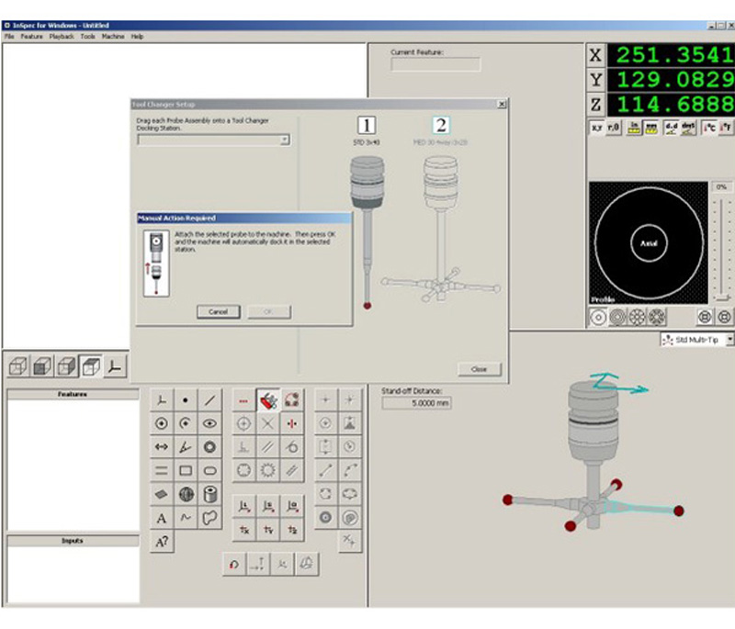
Task: Click Cancel in Manual Action Required dialog
Action: click(219, 311)
